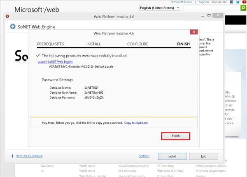Open Web Tools Team Blog footer link

point(170,171)
